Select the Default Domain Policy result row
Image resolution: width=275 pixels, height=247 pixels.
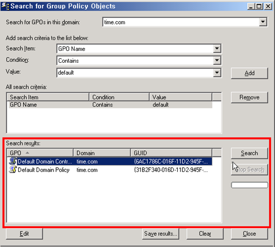(111, 170)
